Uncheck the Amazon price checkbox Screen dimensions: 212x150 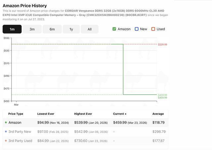114,29
